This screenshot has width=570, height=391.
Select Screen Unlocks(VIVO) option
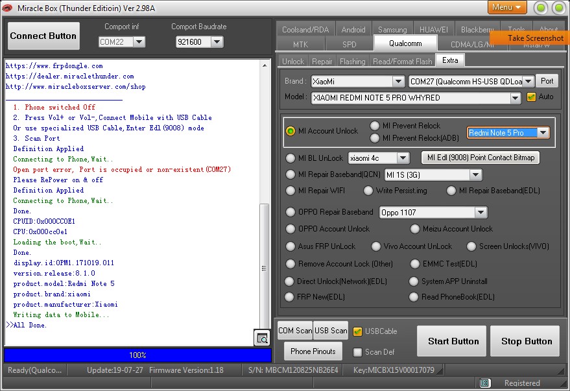pos(471,246)
